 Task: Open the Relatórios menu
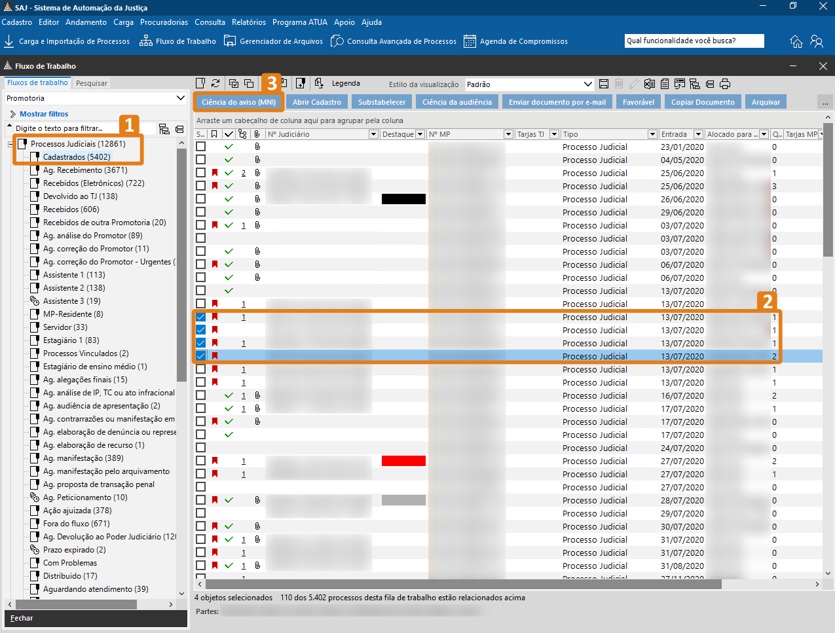(249, 22)
